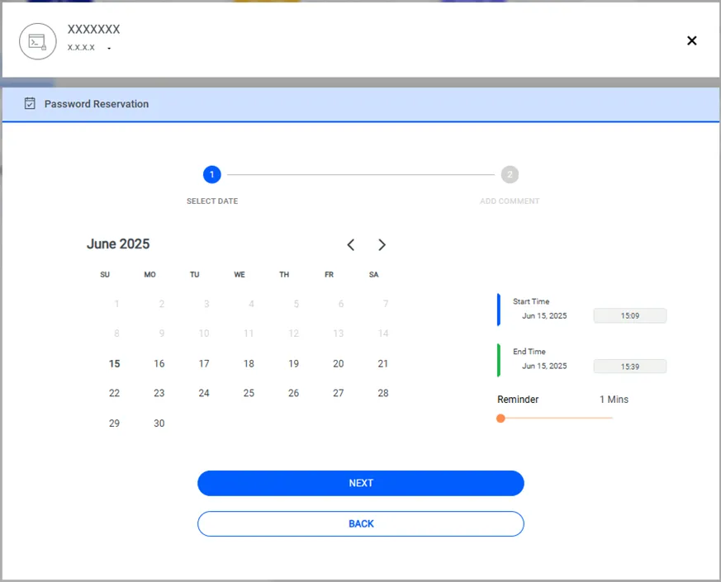Choose June 25 on the calendar
The width and height of the screenshot is (721, 582).
coord(249,393)
